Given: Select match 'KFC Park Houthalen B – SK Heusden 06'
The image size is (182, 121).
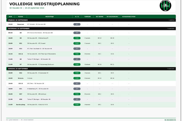Looking at the screenshot, I should click(x=39, y=49).
